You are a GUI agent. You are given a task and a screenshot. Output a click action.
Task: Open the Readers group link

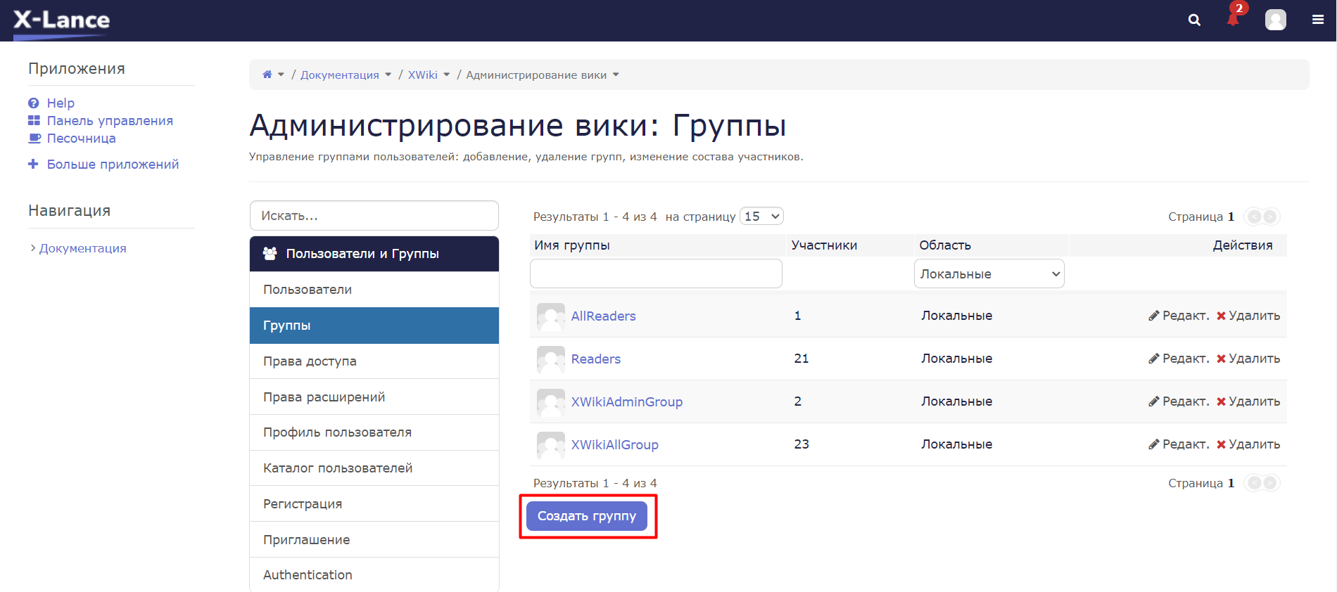click(x=596, y=359)
